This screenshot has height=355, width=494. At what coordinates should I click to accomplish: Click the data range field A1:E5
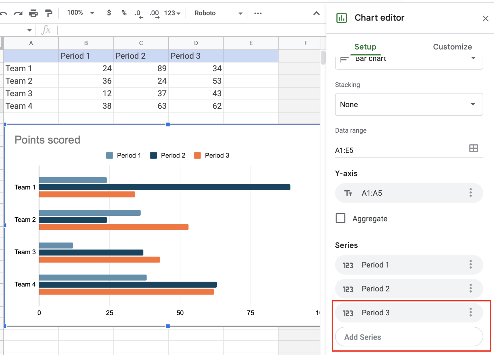point(400,150)
